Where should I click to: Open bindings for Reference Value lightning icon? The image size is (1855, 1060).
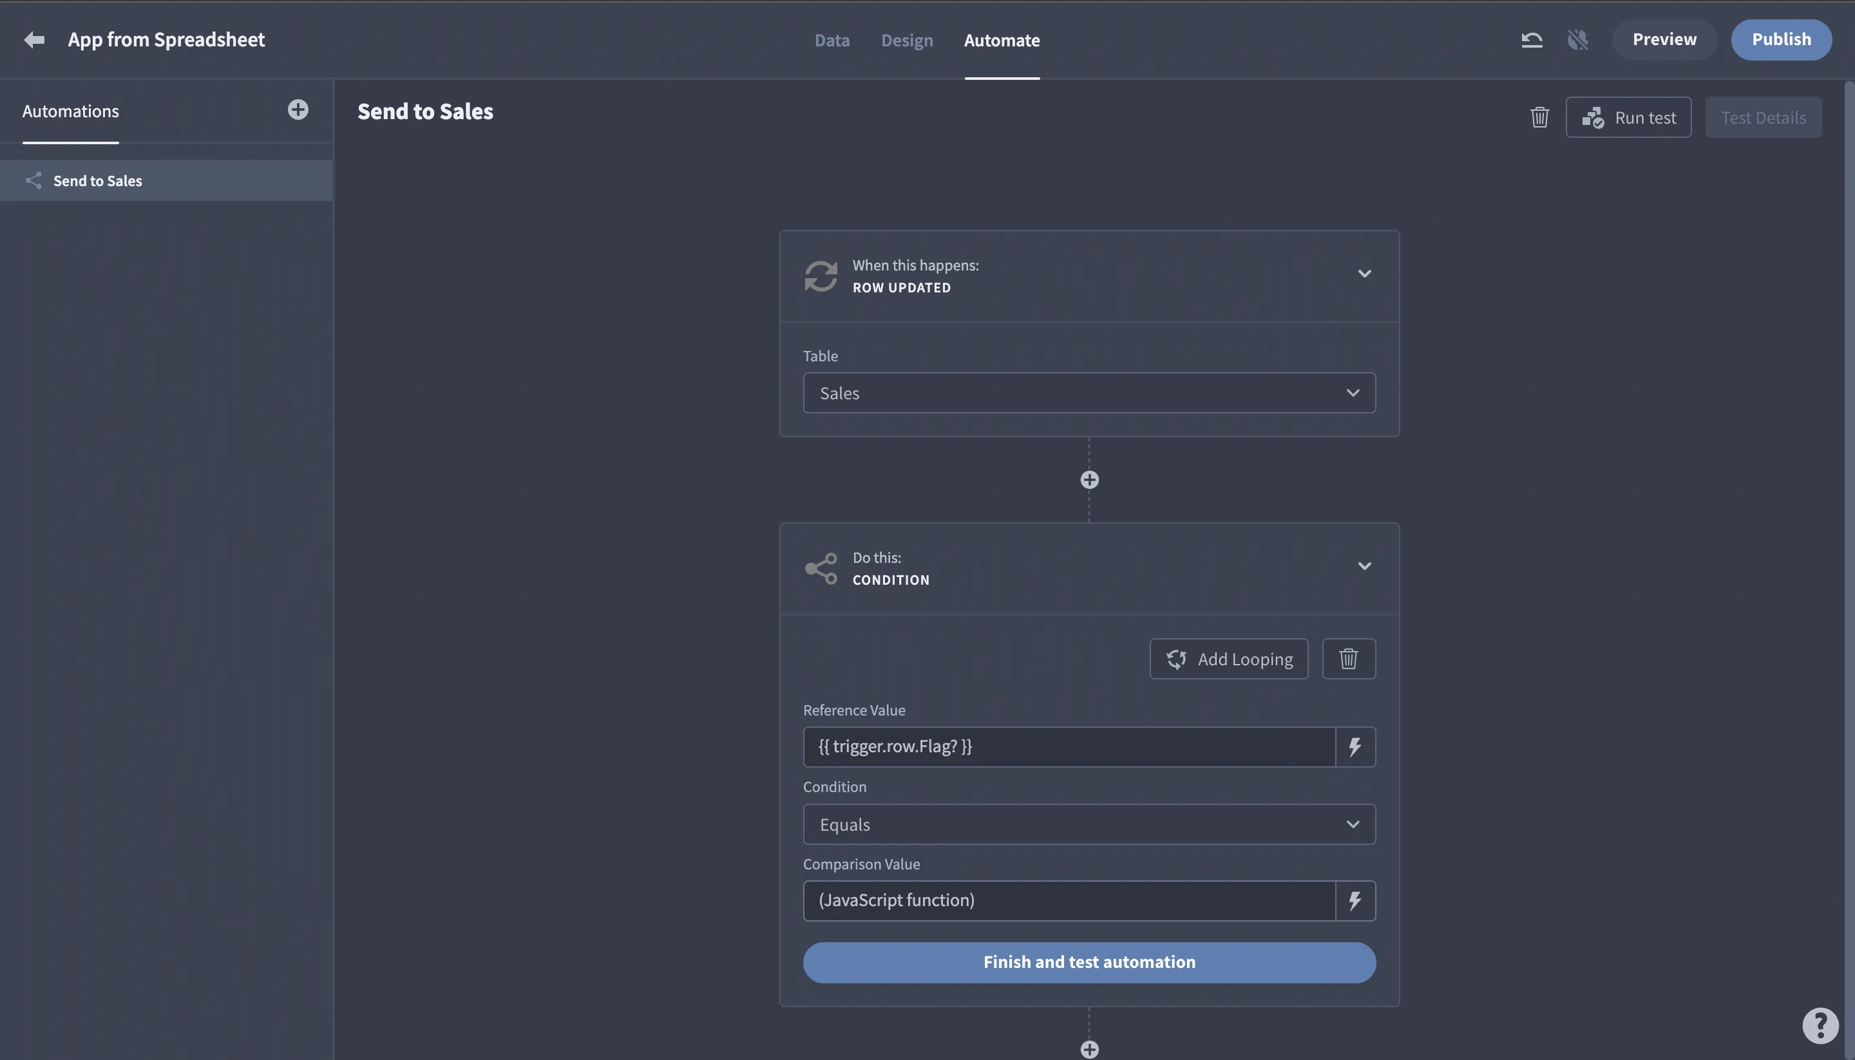click(x=1356, y=747)
